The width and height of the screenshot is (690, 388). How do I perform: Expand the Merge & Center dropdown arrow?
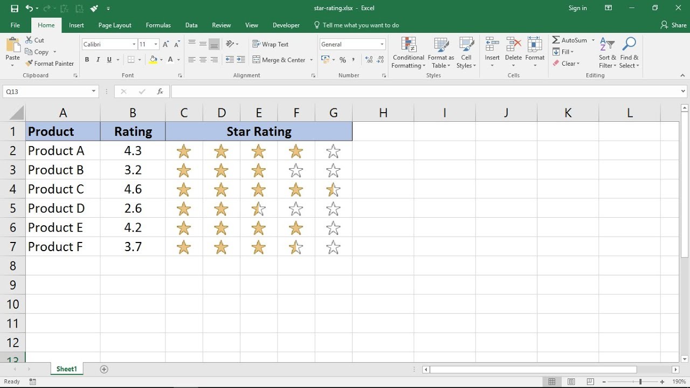click(311, 60)
